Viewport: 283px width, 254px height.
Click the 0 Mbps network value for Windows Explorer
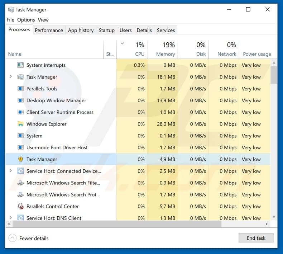pos(228,124)
